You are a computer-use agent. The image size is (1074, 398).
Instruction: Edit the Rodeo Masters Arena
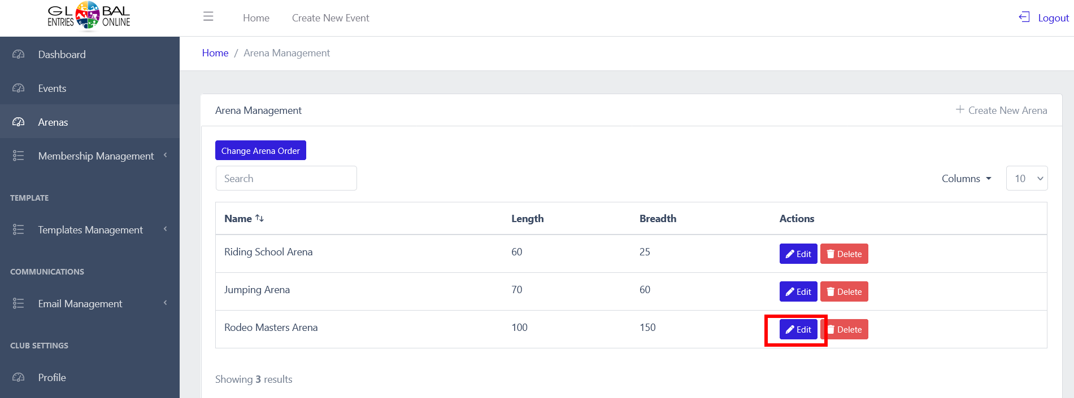(x=798, y=330)
